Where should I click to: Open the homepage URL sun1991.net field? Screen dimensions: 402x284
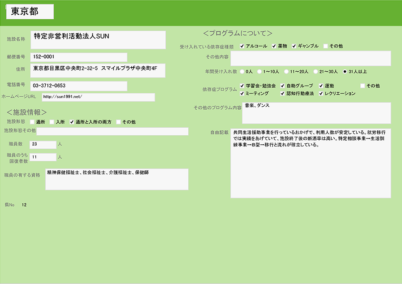click(98, 97)
